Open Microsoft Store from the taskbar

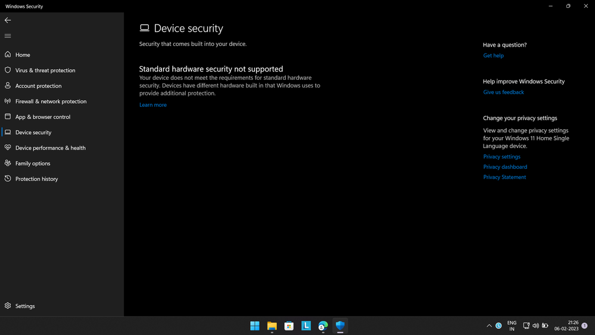289,326
